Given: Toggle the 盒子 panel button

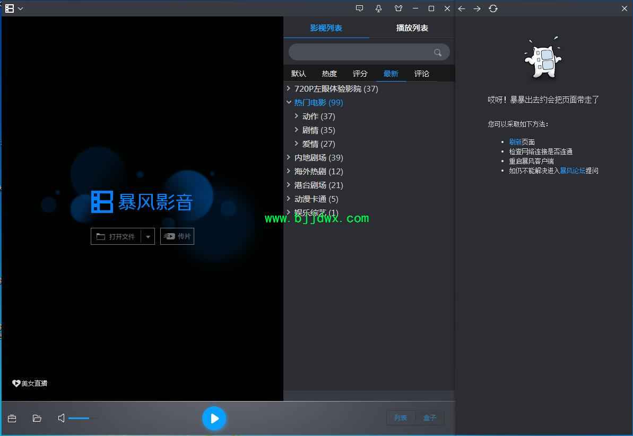Looking at the screenshot, I should pos(430,418).
